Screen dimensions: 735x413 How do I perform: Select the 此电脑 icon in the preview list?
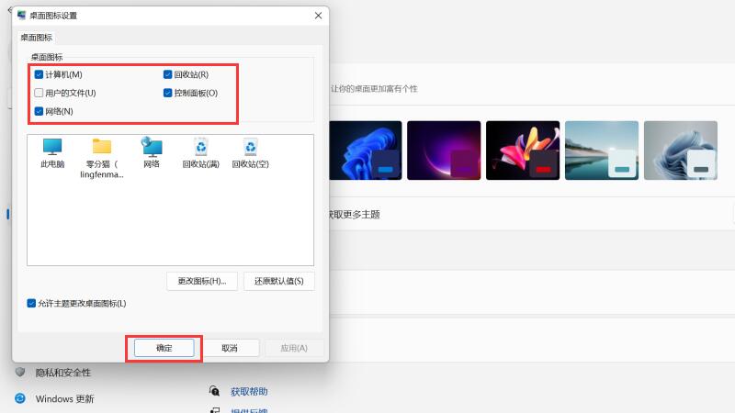52,153
